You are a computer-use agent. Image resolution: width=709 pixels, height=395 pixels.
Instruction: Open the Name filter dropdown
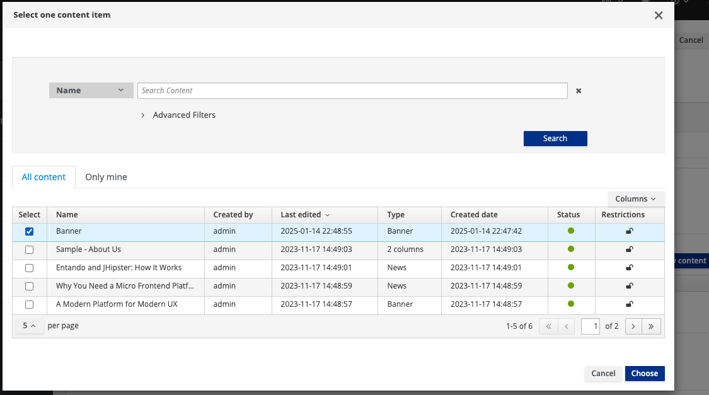click(91, 91)
